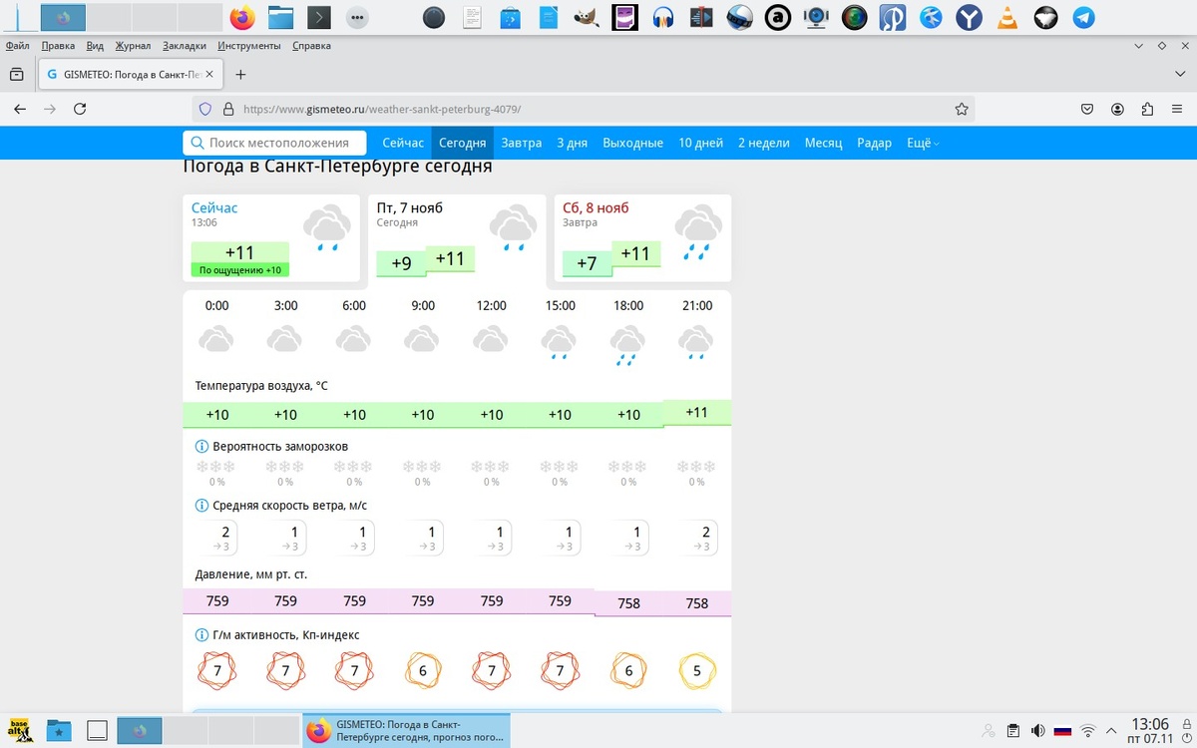Open the Файл menu
Viewport: 1197px width, 748px height.
point(17,46)
